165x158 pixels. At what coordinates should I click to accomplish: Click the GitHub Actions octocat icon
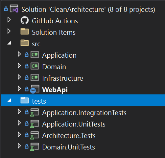click(25, 20)
